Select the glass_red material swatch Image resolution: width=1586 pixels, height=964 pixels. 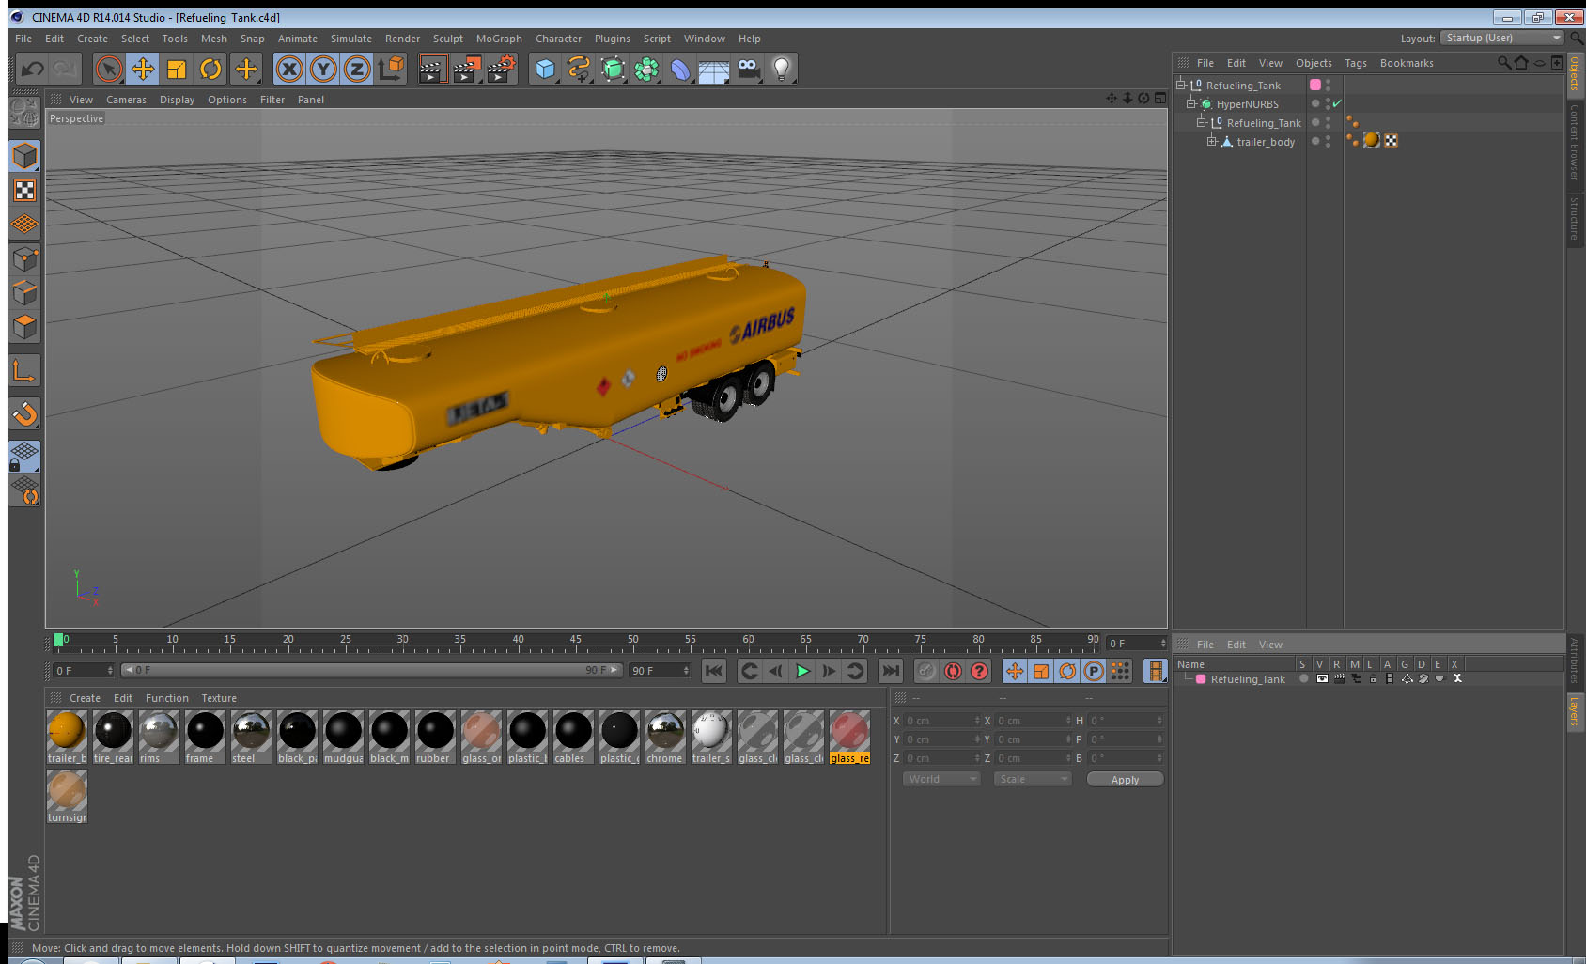click(849, 738)
